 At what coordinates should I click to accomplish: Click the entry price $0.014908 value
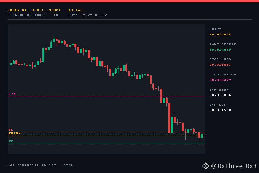click(x=220, y=34)
